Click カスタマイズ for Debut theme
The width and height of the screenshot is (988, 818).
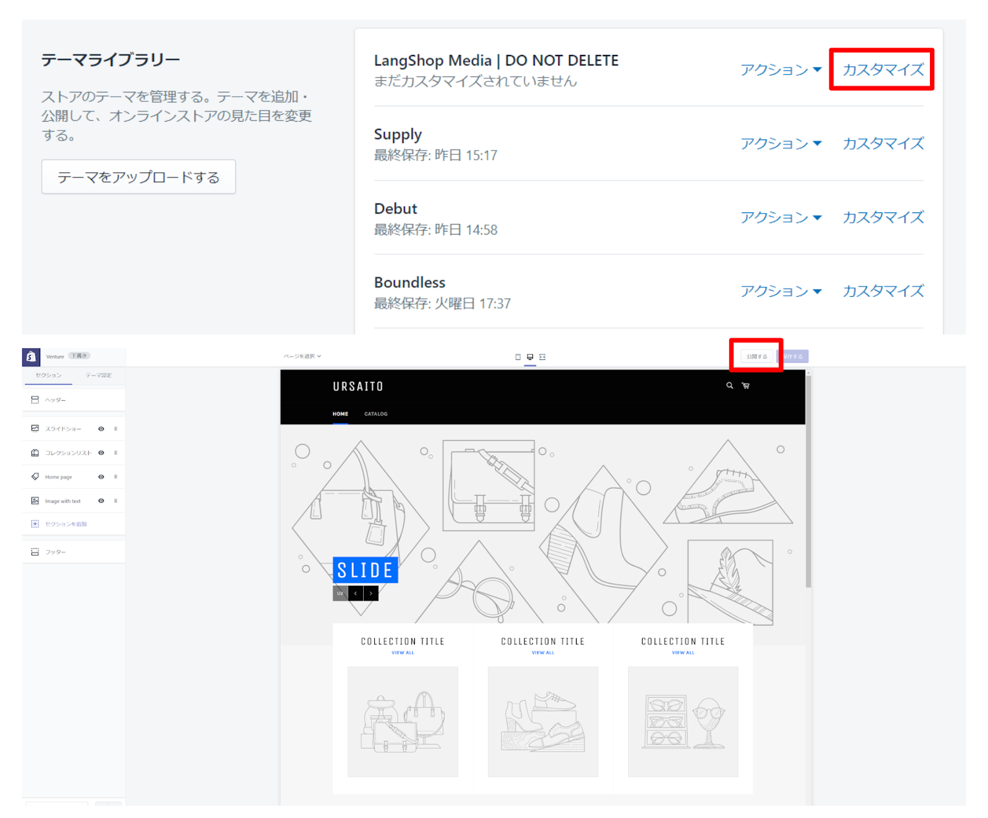(x=884, y=217)
